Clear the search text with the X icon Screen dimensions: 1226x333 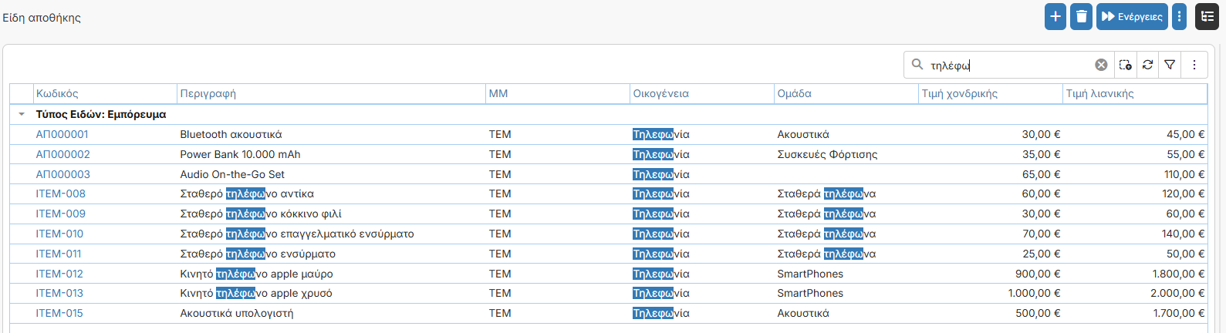pyautogui.click(x=1101, y=65)
